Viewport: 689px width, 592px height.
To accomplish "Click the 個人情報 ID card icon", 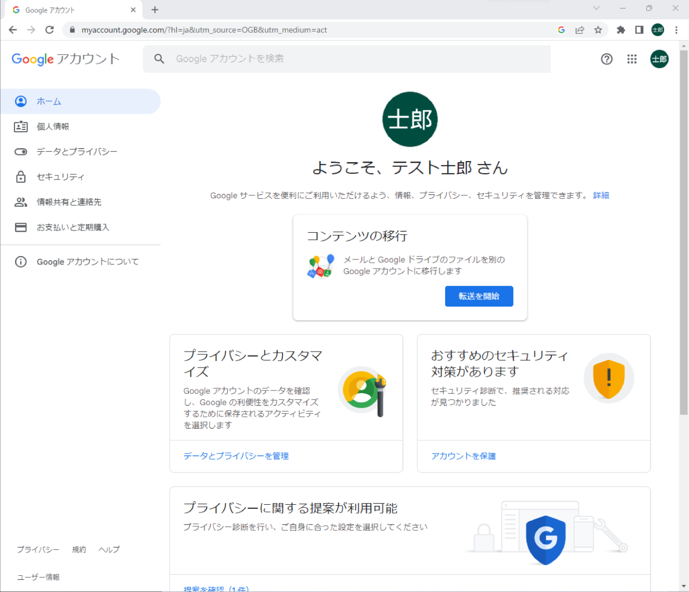I will coord(21,127).
